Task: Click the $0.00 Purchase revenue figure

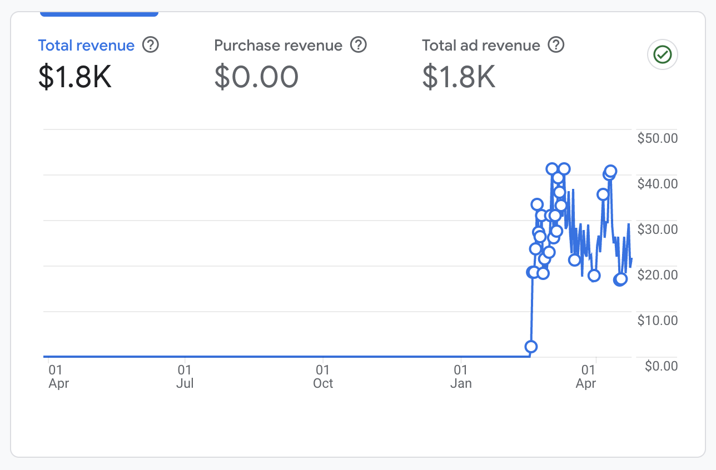Action: [x=256, y=78]
